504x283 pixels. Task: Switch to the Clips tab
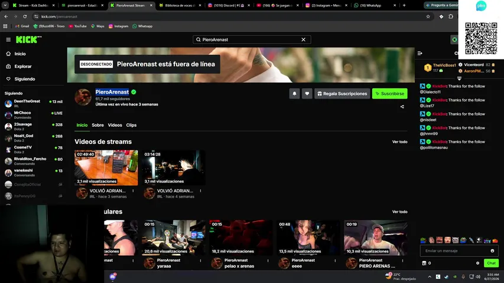[131, 125]
